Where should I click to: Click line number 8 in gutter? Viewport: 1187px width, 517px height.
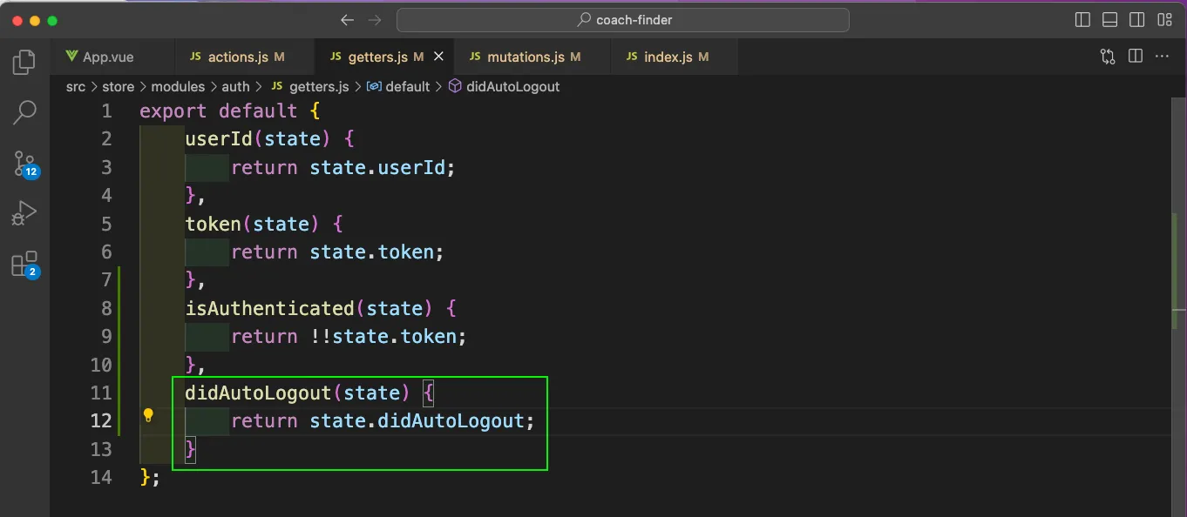pyautogui.click(x=106, y=308)
